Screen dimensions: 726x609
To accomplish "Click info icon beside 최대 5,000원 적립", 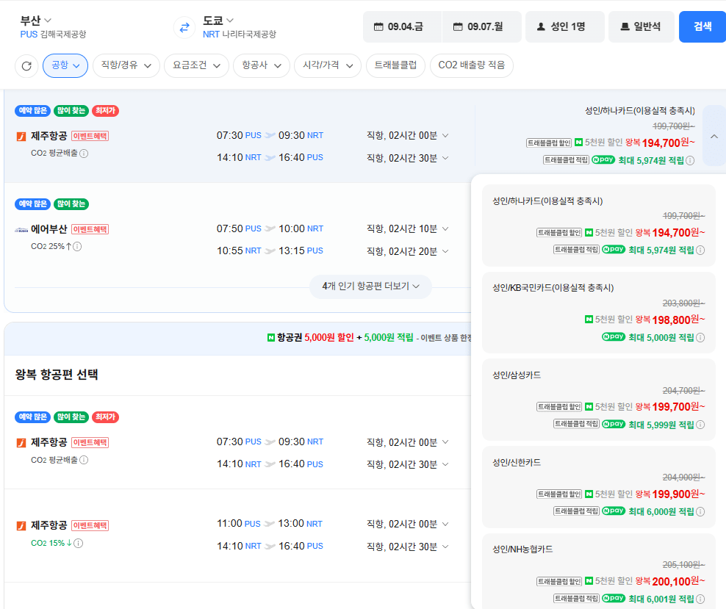I will [x=700, y=337].
